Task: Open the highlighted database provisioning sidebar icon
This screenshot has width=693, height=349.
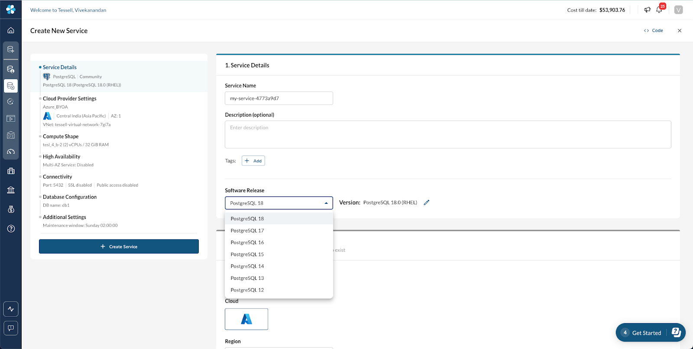Action: point(11,86)
